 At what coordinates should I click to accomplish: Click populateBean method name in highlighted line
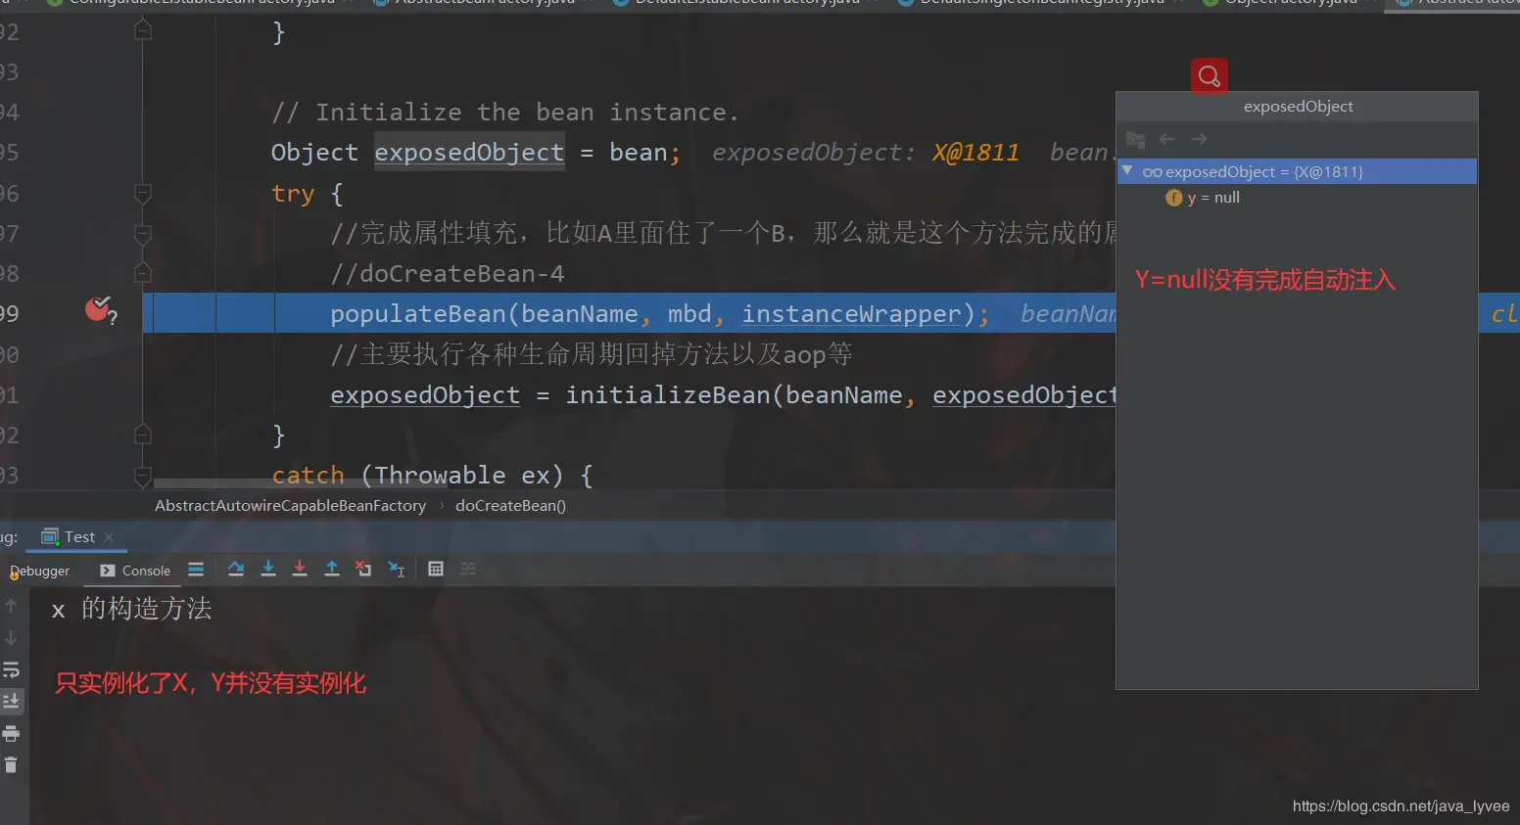coord(417,314)
